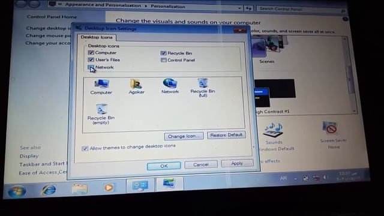Open Taskbar and Start Menu link

click(x=43, y=164)
